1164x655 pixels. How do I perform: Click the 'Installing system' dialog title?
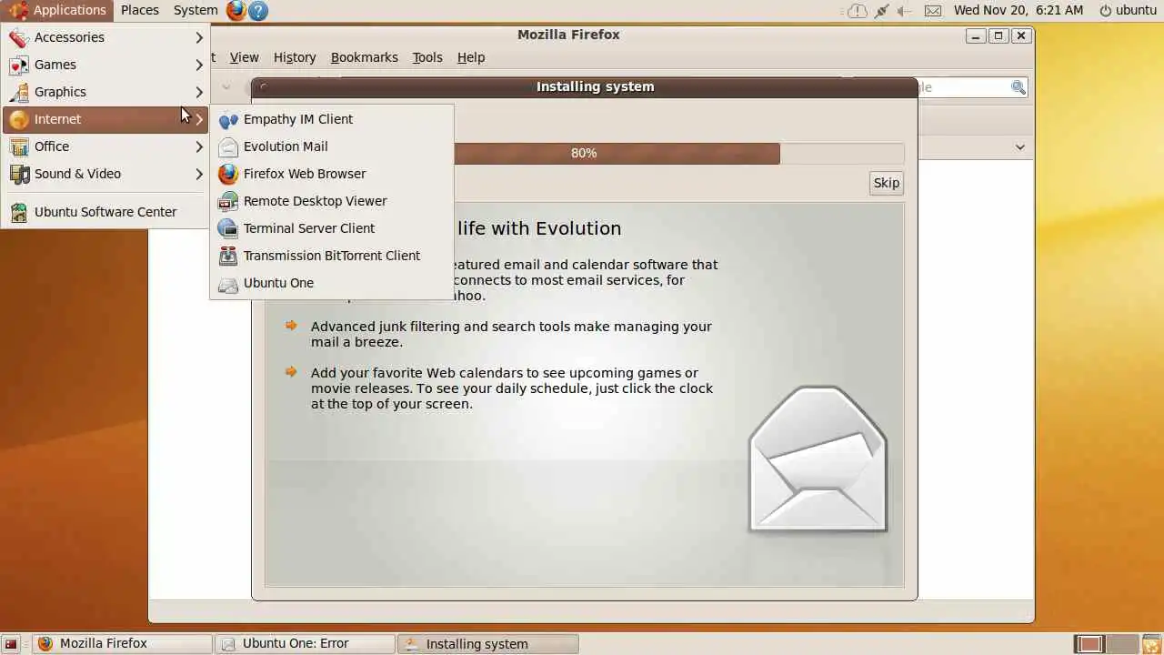pyautogui.click(x=595, y=87)
